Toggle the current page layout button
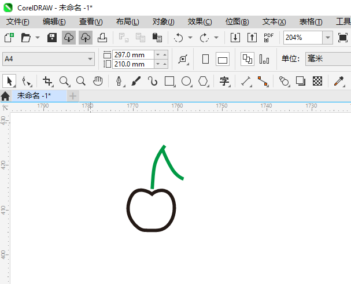 coord(264,59)
